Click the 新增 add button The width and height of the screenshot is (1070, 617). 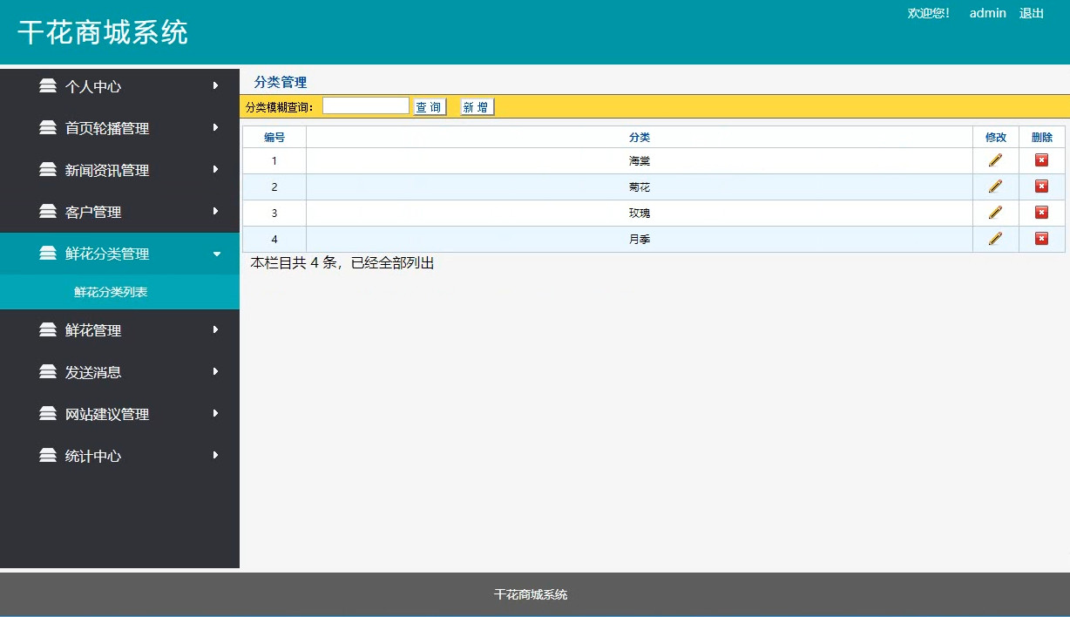(476, 107)
